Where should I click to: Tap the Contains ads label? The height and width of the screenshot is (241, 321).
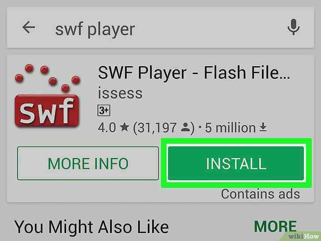pyautogui.click(x=261, y=194)
